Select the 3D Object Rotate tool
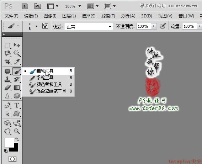The height and width of the screenshot is (164, 202). click(7, 123)
